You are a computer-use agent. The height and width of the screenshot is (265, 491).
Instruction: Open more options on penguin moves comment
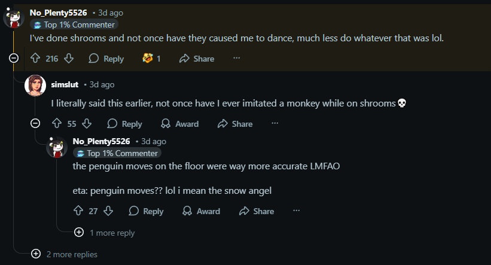(x=296, y=211)
